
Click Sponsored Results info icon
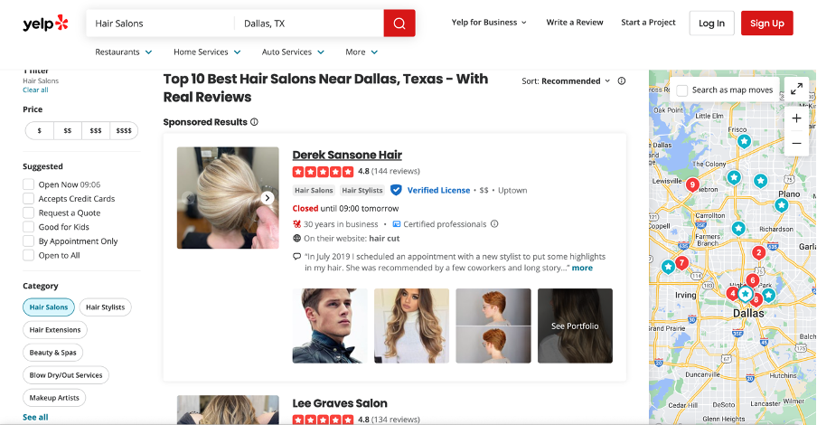[x=254, y=122]
